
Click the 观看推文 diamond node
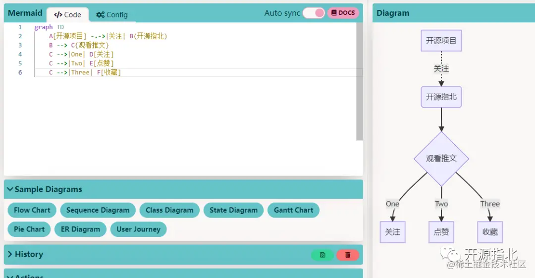[441, 159]
